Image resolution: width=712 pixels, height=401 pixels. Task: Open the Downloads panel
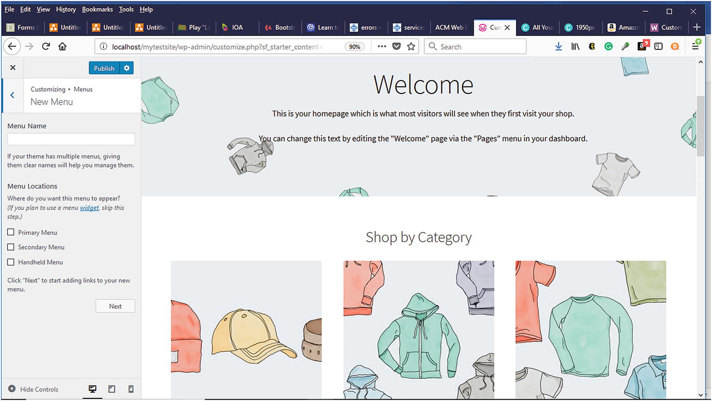tap(558, 47)
